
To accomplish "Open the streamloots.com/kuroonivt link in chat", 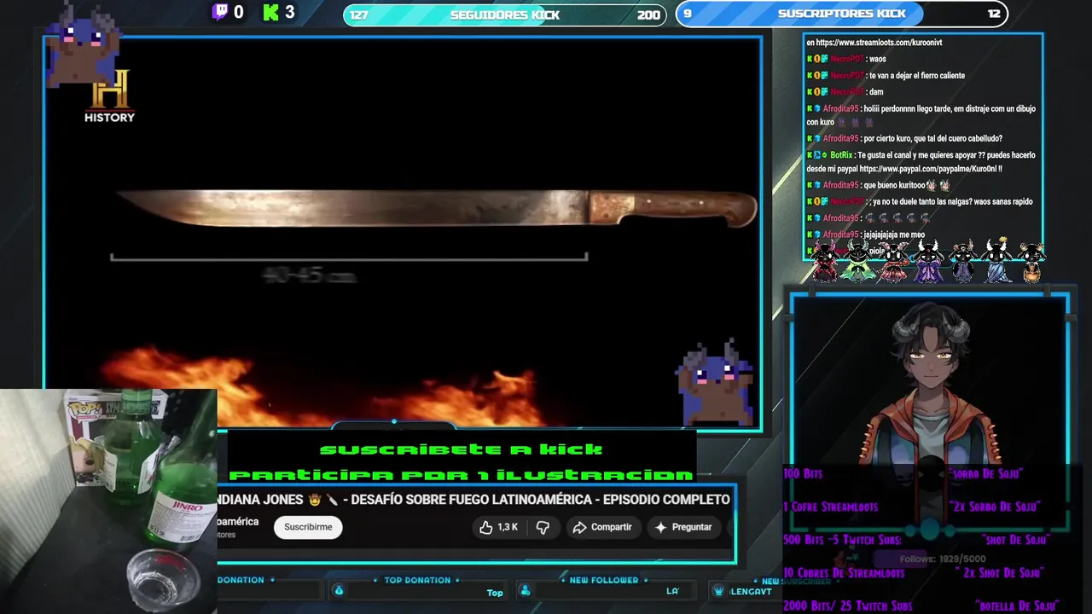I will (x=880, y=43).
